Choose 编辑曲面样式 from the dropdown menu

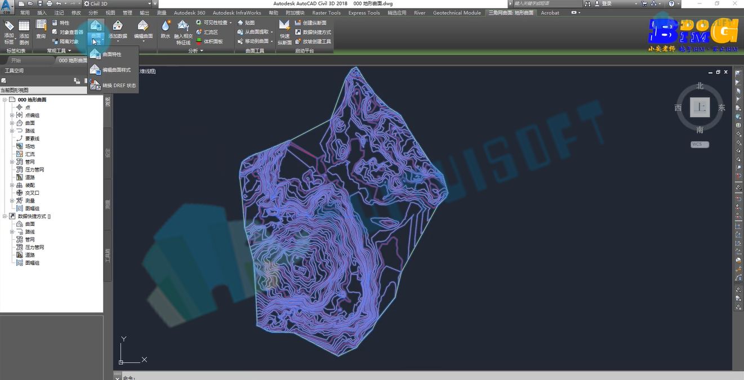point(117,70)
